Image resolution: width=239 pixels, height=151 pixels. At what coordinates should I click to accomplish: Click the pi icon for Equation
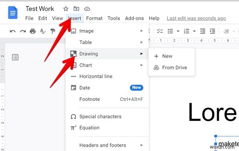pos(73,128)
